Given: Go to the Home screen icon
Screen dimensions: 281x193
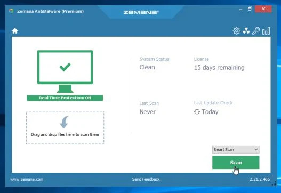Looking at the screenshot, I should pyautogui.click(x=15, y=31).
